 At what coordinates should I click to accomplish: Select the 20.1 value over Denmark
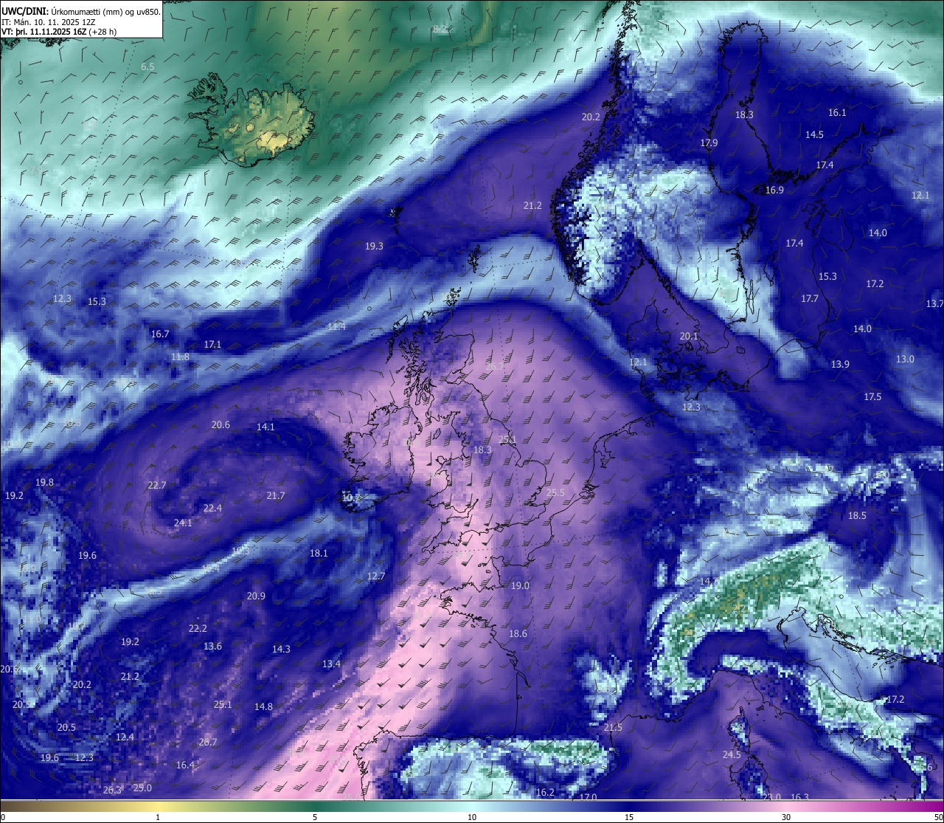point(689,337)
